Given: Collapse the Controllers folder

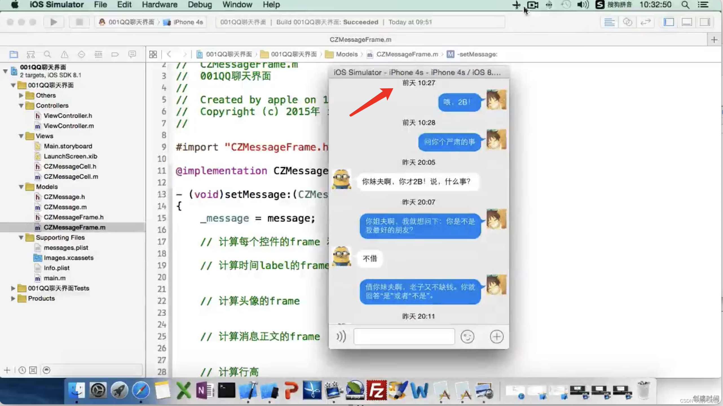Looking at the screenshot, I should pyautogui.click(x=21, y=106).
